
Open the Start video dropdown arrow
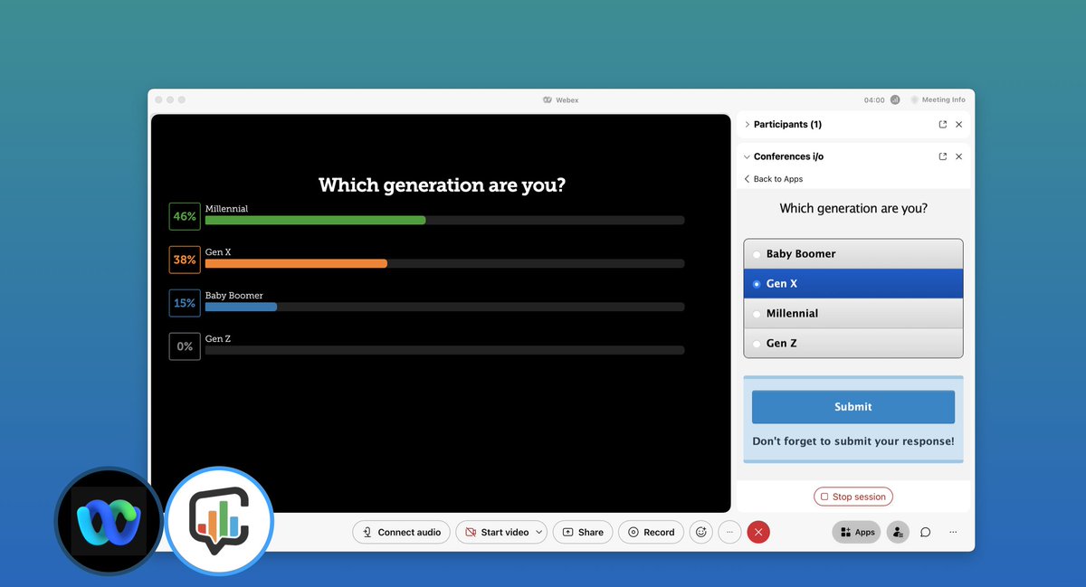[539, 532]
